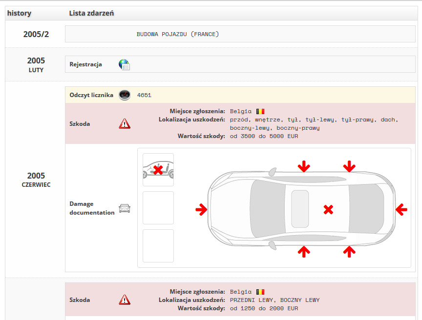The image size is (422, 320).
Task: Click the red X on the car roof diagram
Action: click(x=328, y=210)
